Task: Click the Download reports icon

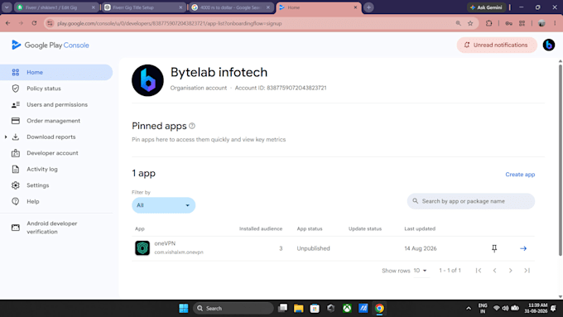Action: [x=16, y=137]
